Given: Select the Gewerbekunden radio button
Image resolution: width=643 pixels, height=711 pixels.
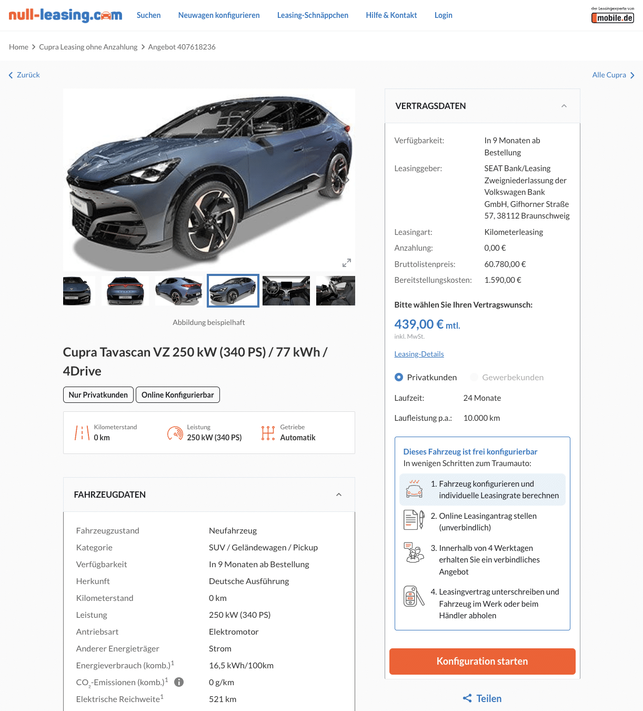Looking at the screenshot, I should point(474,377).
